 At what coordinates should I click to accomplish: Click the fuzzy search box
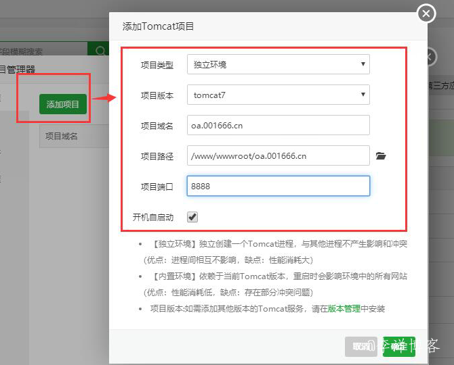(42, 51)
